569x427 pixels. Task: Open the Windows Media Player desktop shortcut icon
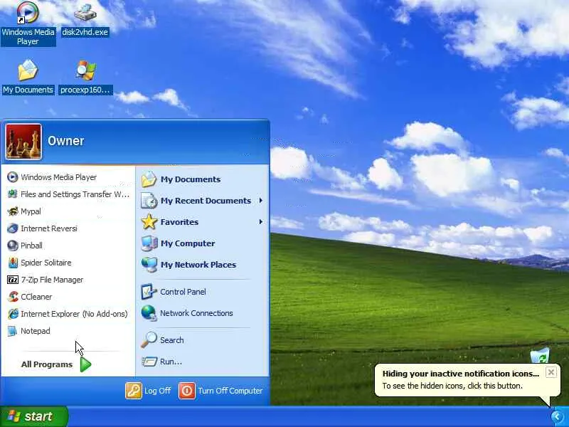pyautogui.click(x=28, y=13)
